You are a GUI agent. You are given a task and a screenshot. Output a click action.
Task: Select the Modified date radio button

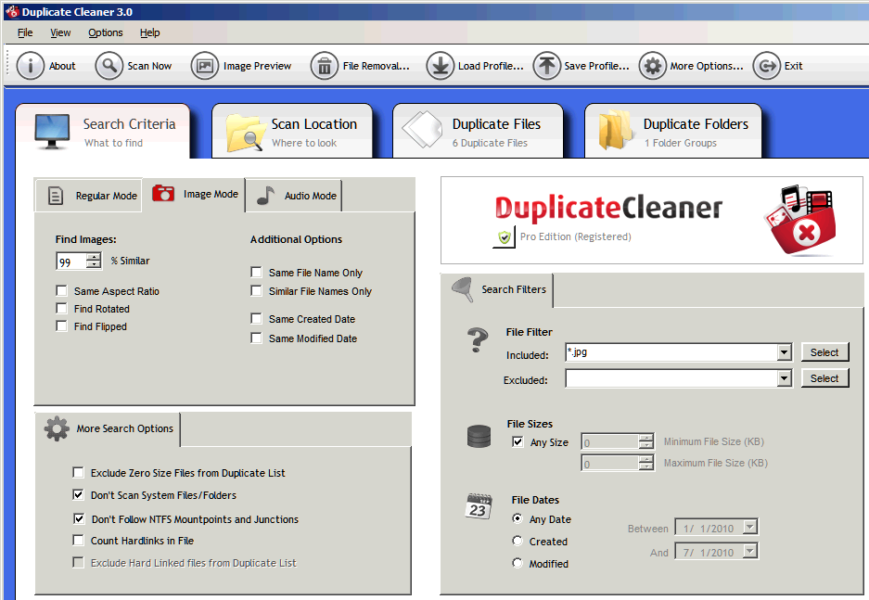(x=518, y=563)
